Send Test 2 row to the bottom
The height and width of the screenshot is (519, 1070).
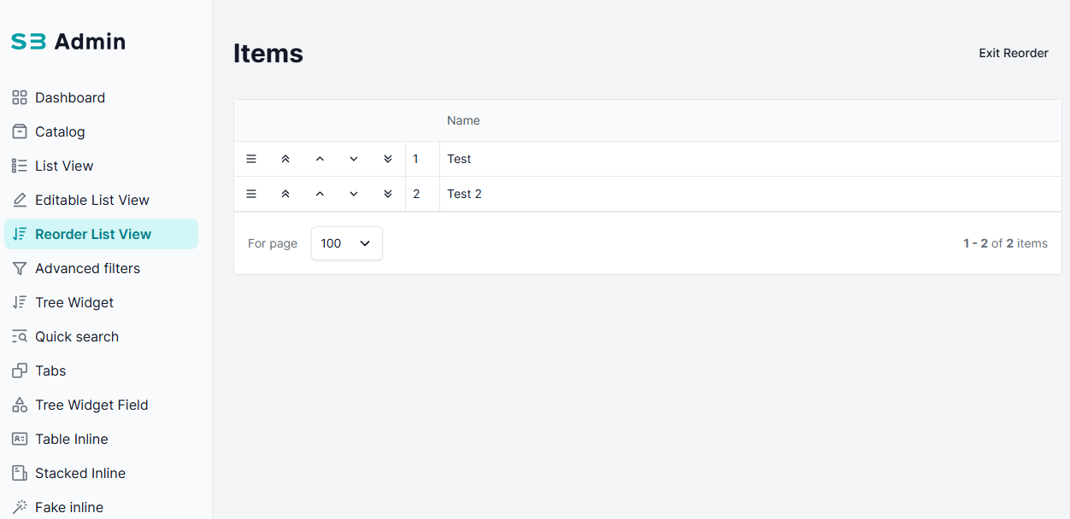point(388,194)
